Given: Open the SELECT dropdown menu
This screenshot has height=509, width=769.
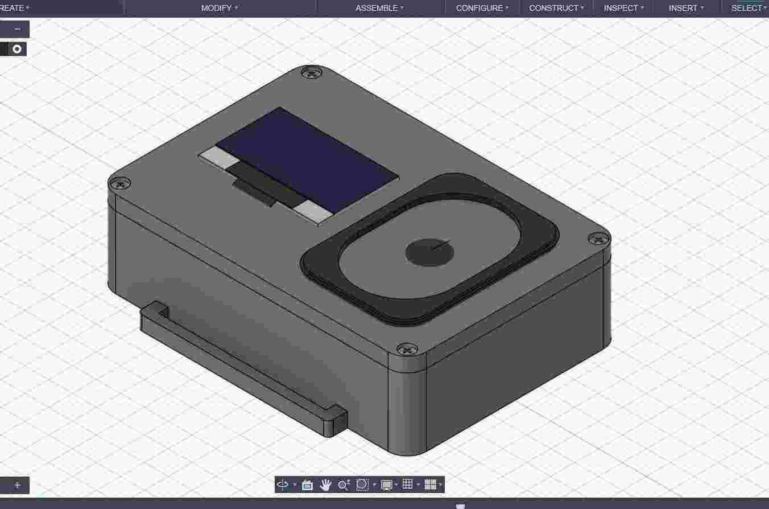Looking at the screenshot, I should 749,8.
